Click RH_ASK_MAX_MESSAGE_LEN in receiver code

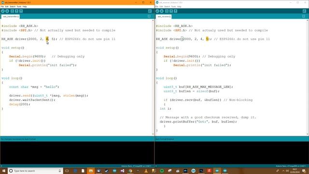pos(208,87)
